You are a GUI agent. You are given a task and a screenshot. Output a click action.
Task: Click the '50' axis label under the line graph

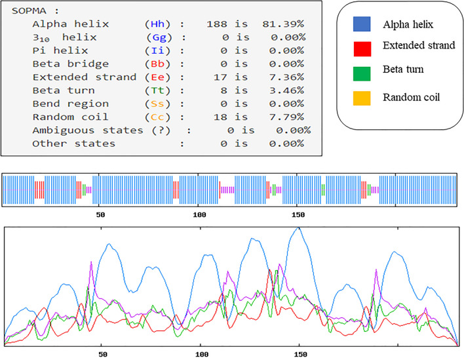pos(103,354)
